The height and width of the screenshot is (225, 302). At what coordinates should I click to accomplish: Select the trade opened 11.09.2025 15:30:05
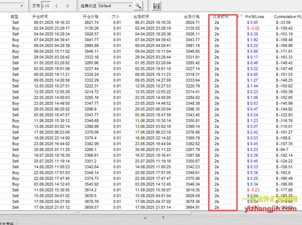[x=151, y=190]
